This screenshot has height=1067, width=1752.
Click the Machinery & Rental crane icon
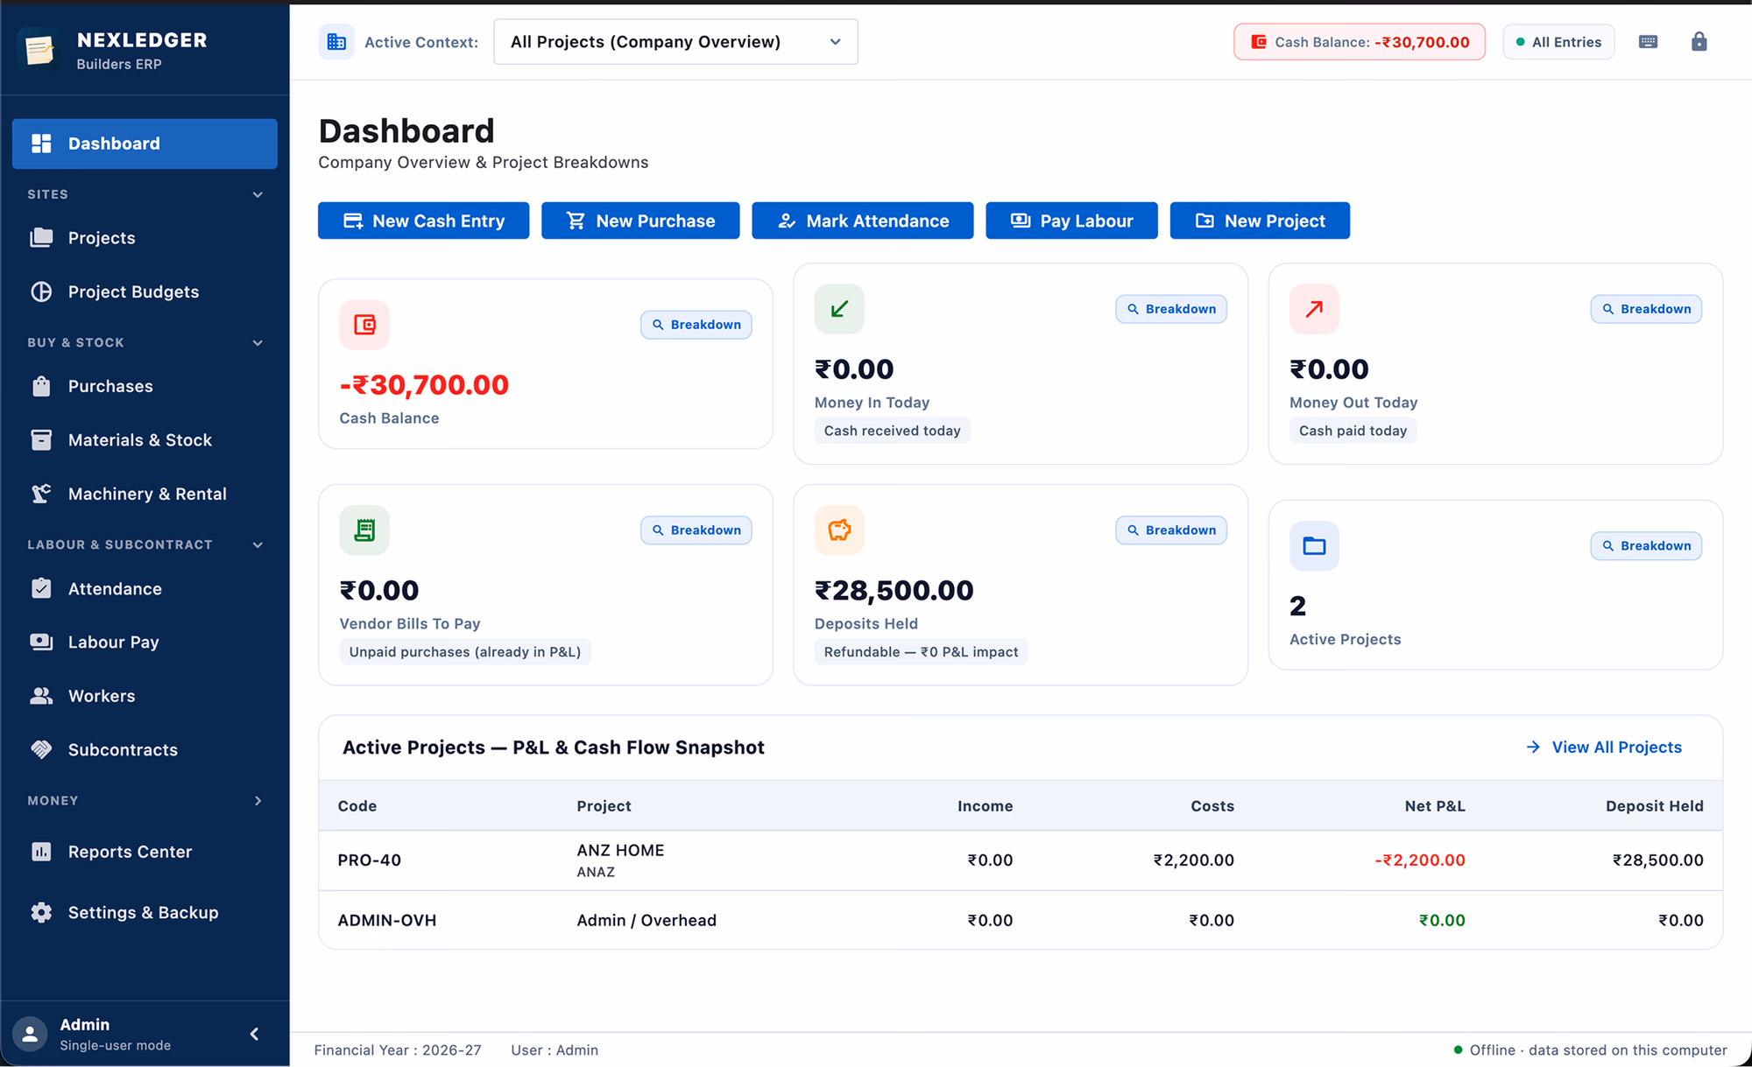[41, 494]
